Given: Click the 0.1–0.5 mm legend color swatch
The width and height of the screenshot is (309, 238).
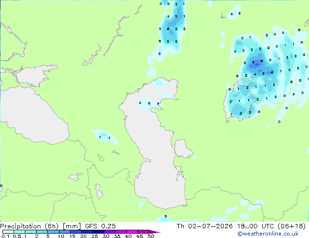Looking at the screenshot, I should click(x=8, y=232).
